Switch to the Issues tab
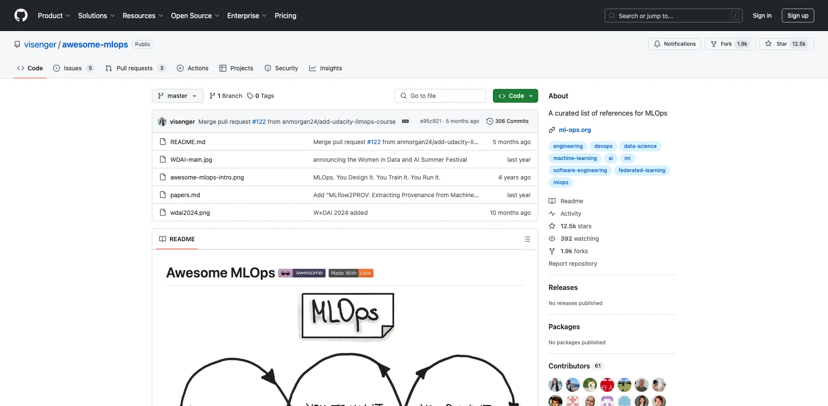 (73, 68)
